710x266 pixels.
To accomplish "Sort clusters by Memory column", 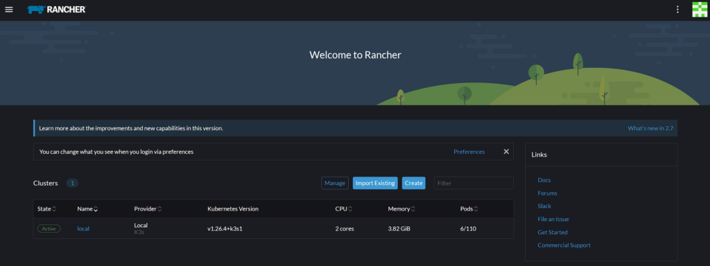I will point(401,209).
